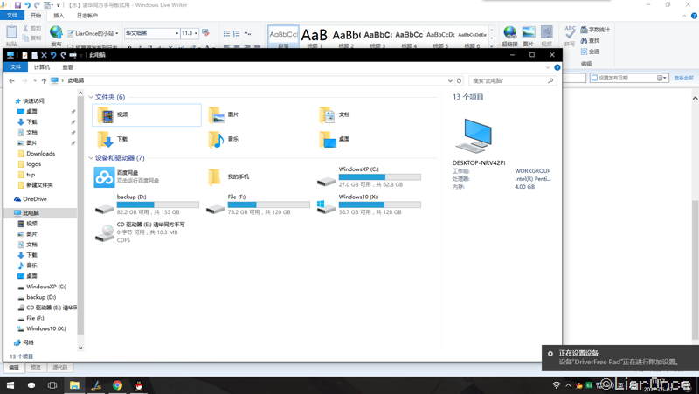Click the backup (D:) capacity bar

pos(158,204)
